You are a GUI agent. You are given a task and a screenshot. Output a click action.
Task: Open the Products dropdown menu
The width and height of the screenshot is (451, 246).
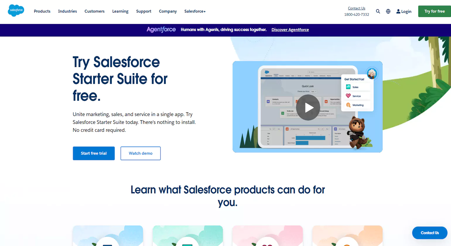click(42, 11)
